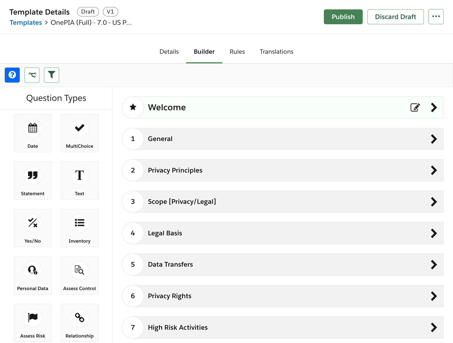
Task: Select the Yes/No question type
Action: pyautogui.click(x=33, y=228)
